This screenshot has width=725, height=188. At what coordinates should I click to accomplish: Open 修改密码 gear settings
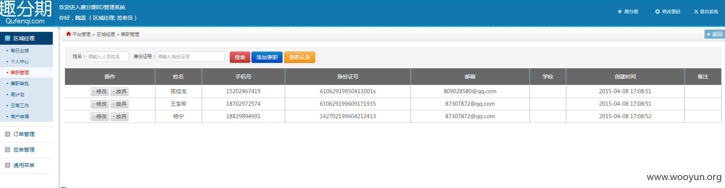[x=667, y=11]
